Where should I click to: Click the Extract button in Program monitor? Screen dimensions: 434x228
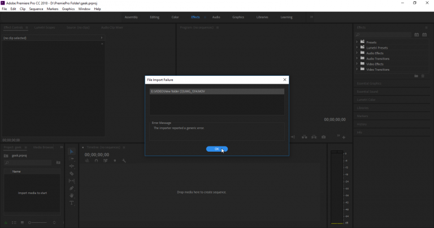[x=314, y=137]
